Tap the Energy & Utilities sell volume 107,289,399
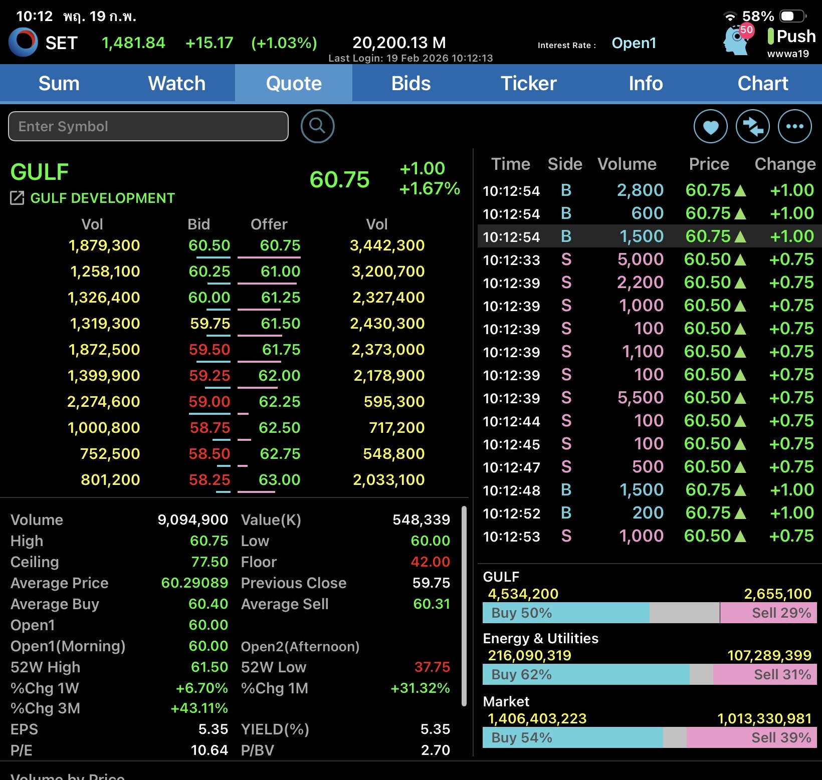The width and height of the screenshot is (822, 780). 769,656
